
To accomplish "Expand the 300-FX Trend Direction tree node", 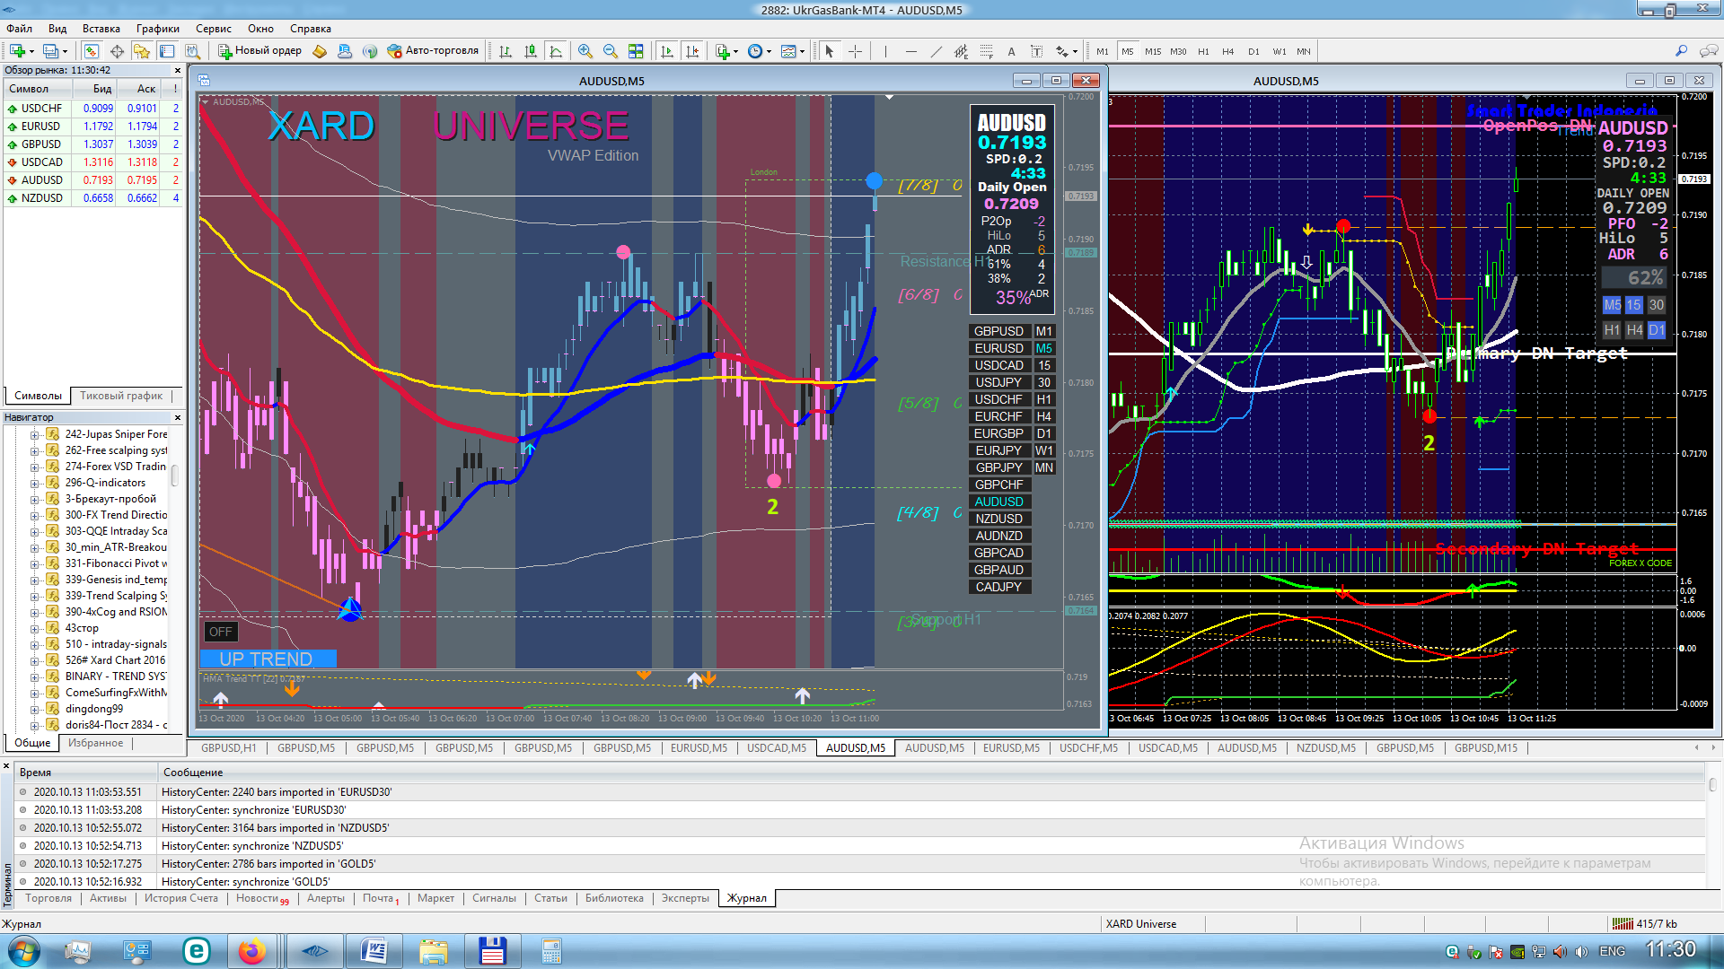I will (x=34, y=515).
